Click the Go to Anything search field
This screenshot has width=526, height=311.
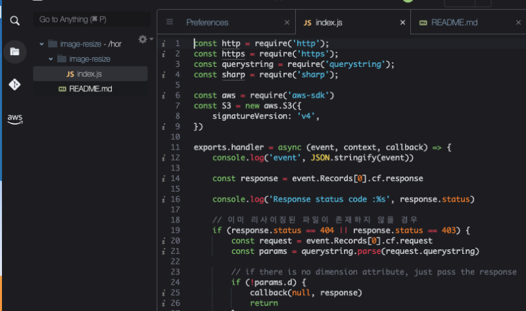tap(90, 20)
